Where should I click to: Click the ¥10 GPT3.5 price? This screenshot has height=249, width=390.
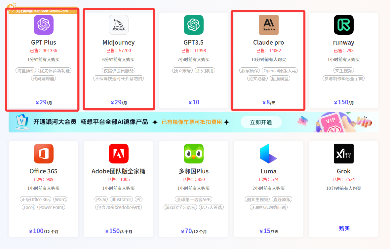[x=193, y=102]
